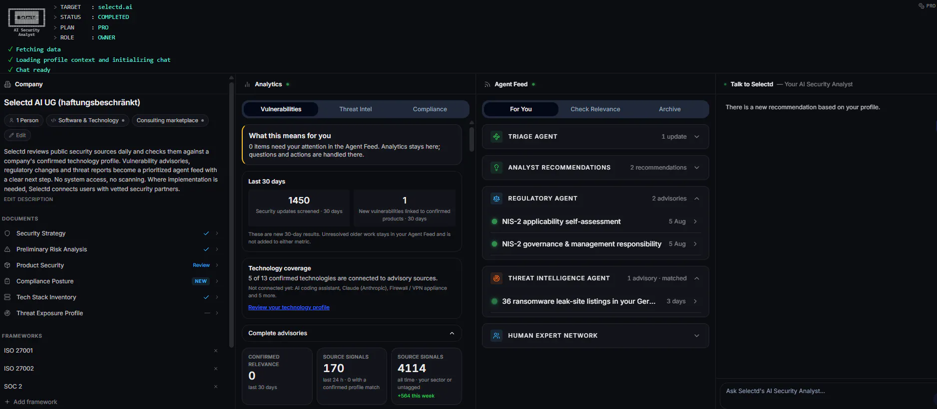Click the Regulatory Agent scales icon

click(496, 199)
